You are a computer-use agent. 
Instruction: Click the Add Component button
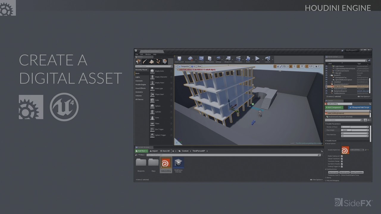pos(334,107)
